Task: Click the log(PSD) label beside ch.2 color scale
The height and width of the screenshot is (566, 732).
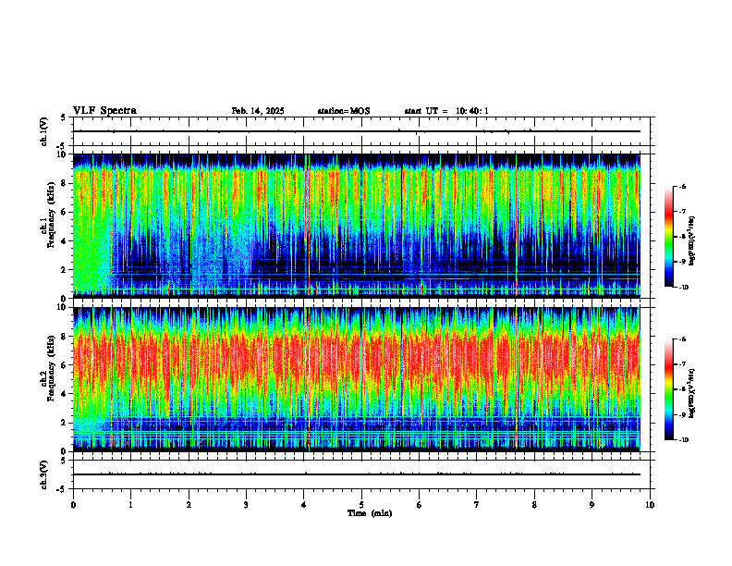Action: (x=692, y=394)
